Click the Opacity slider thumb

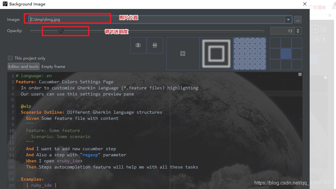(x=61, y=30)
